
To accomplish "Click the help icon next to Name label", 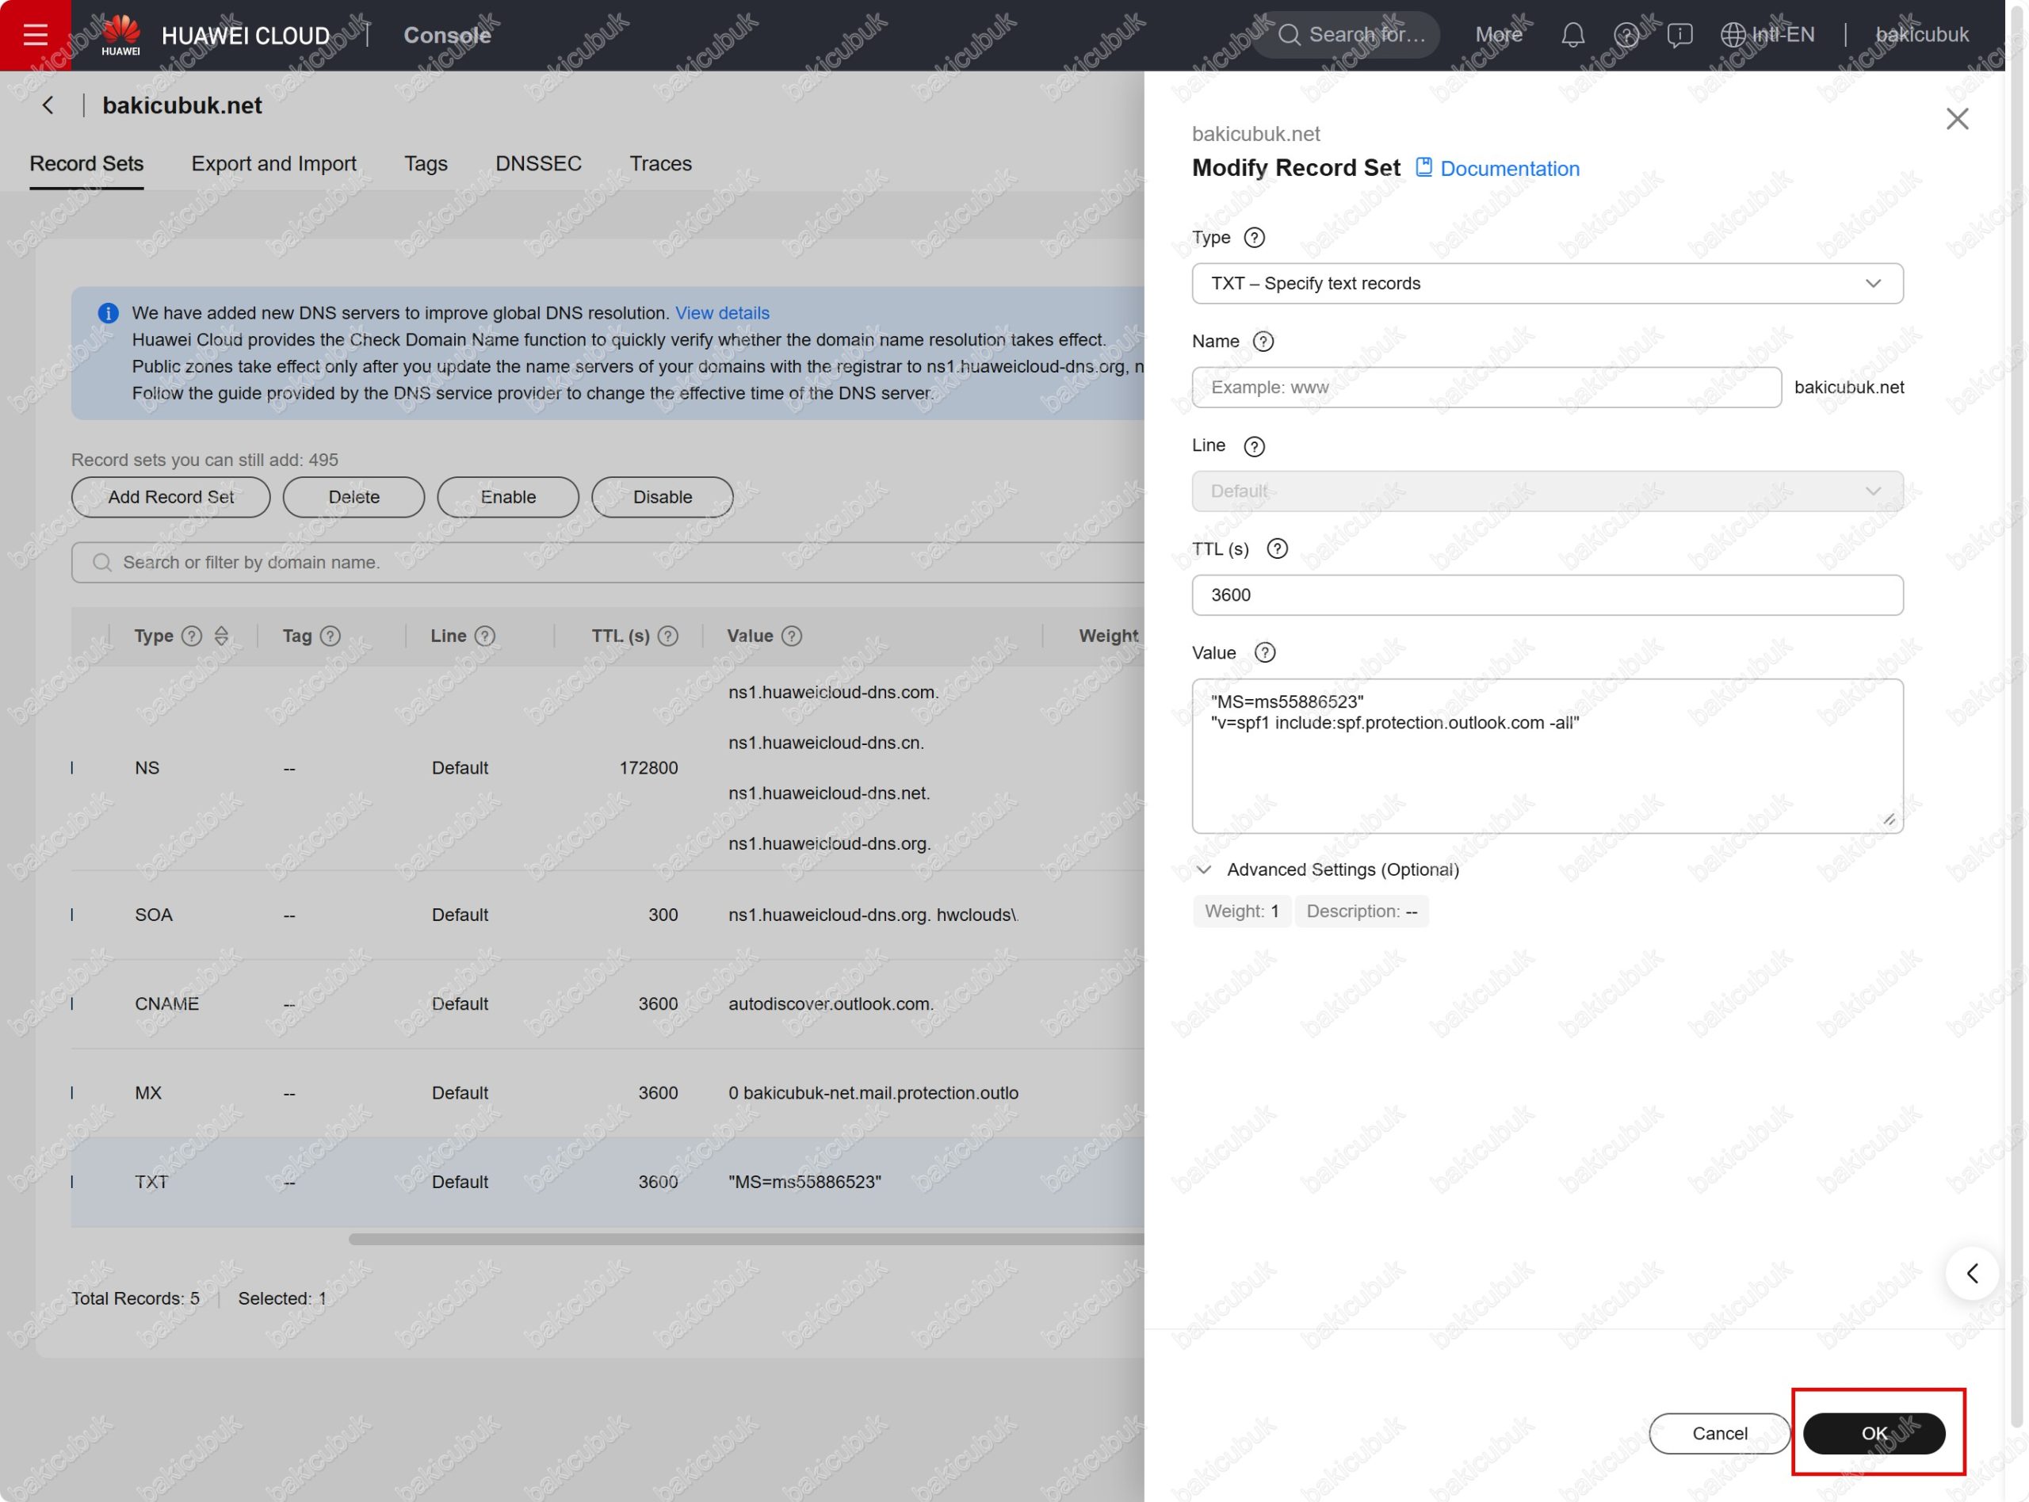I will point(1263,341).
